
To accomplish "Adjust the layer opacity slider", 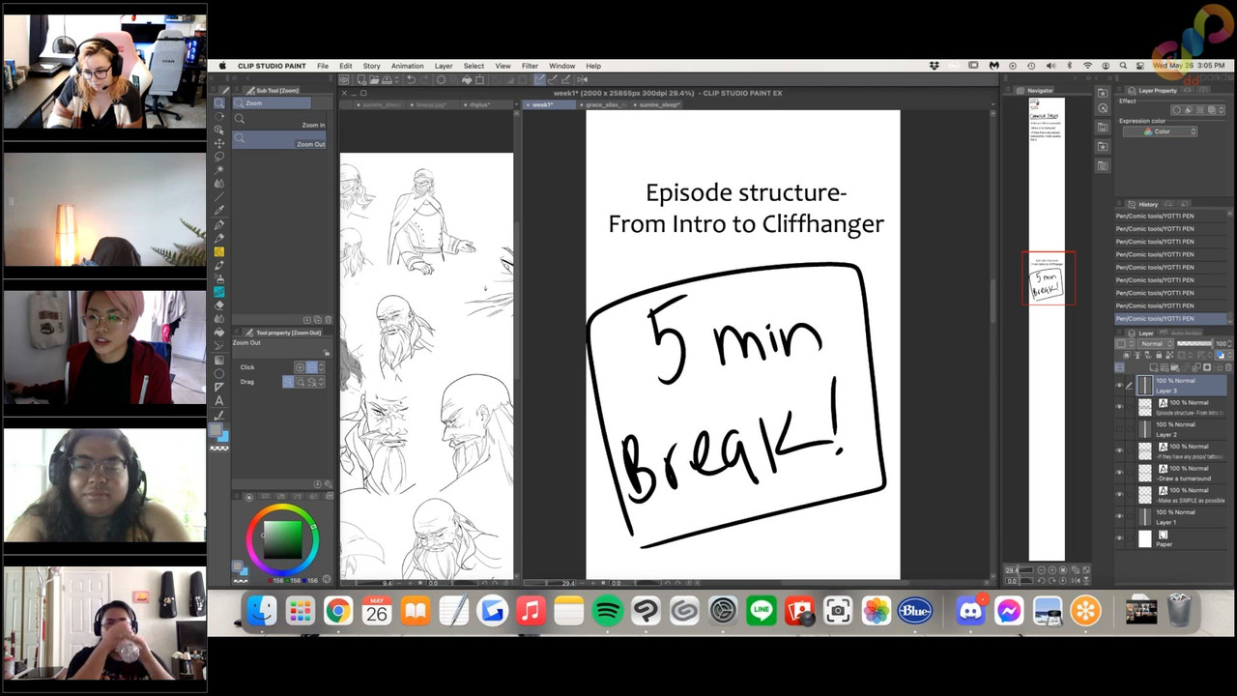I will [x=1194, y=344].
